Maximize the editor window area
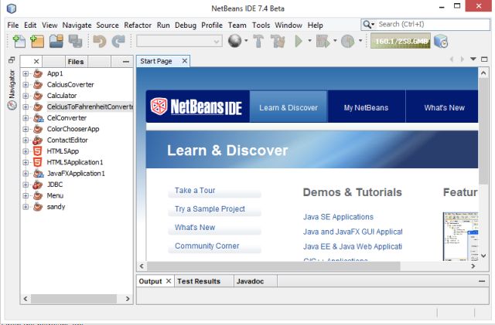This screenshot has height=325, width=495. [484, 59]
